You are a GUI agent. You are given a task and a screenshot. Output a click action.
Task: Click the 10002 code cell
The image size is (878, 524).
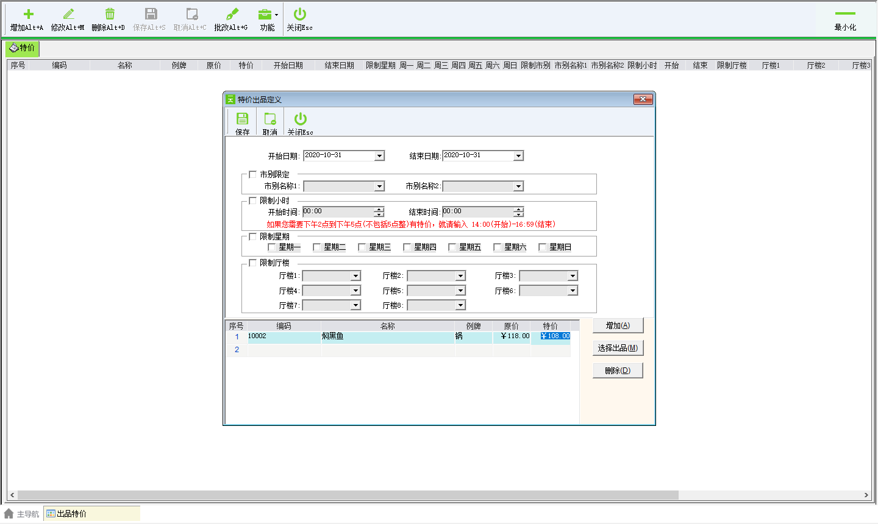click(284, 336)
